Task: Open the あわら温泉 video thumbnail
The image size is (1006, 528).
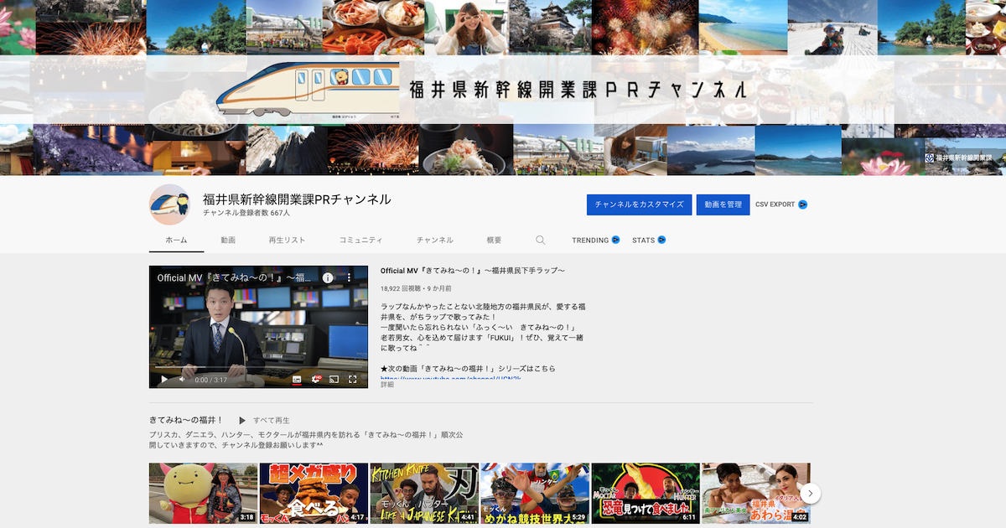Action: 756,494
